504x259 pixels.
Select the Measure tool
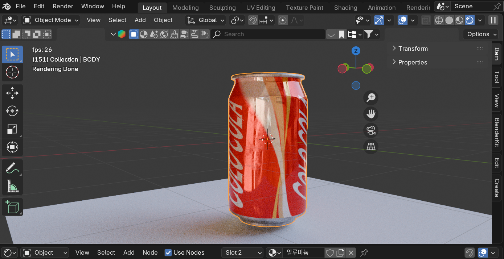point(12,186)
